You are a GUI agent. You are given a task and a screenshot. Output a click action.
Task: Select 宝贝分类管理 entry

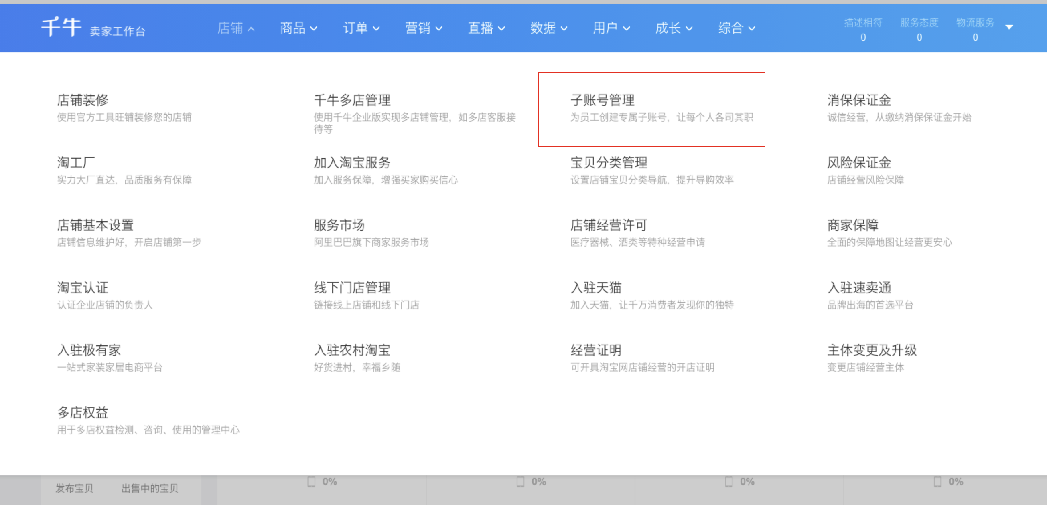click(x=609, y=162)
